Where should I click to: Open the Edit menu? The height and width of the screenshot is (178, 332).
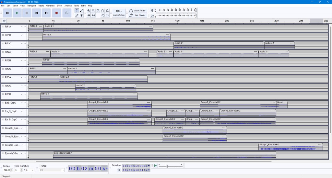click(8, 6)
